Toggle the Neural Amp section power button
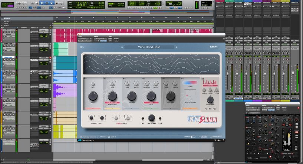This screenshot has height=164, width=303. pyautogui.click(x=103, y=78)
